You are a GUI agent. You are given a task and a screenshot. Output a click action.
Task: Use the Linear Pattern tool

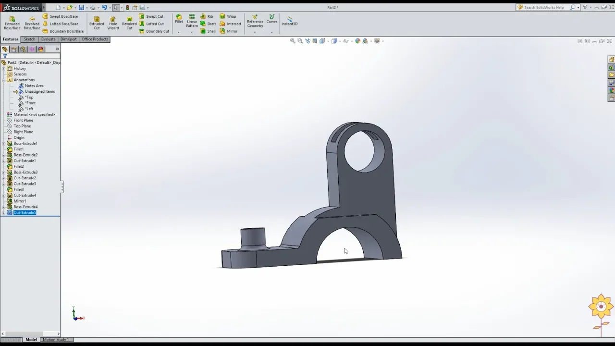[192, 21]
